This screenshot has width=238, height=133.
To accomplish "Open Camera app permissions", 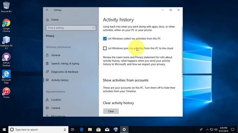I will (x=55, y=108).
